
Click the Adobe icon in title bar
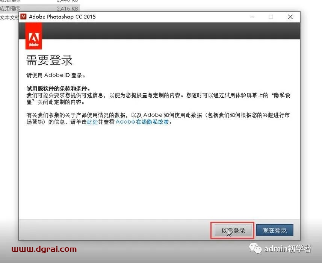tap(23, 17)
